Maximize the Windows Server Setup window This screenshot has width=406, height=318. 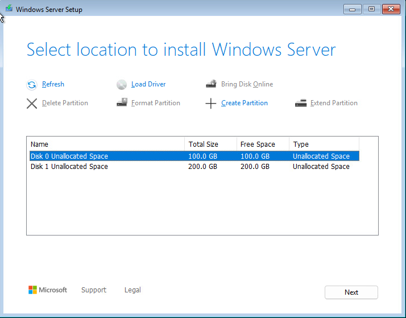coord(371,9)
